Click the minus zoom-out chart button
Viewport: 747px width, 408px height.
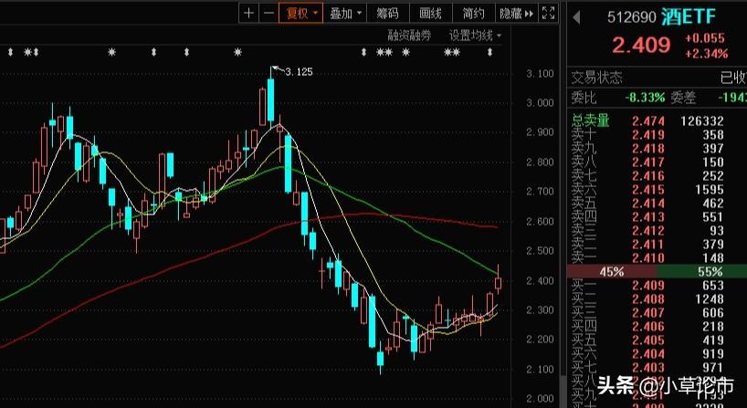click(x=268, y=14)
